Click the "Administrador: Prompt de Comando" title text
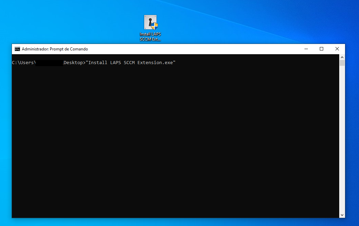This screenshot has height=226, width=359. (x=55, y=49)
